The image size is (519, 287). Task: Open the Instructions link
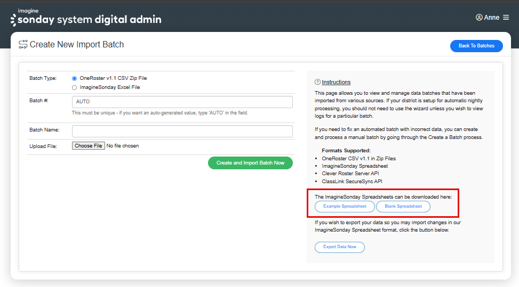(336, 82)
